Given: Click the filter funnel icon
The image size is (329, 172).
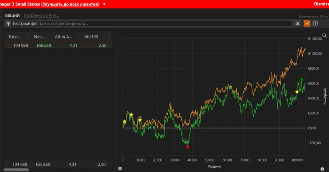Looking at the screenshot, I should pos(8,24).
